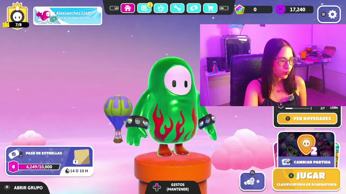Viewport: 346px width, 194px height.
Task: Open the calendar events tab
Action: click(x=144, y=8)
